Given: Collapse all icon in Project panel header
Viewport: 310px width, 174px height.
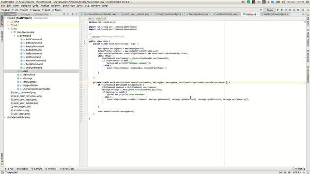Looking at the screenshot, I should click(68, 14).
